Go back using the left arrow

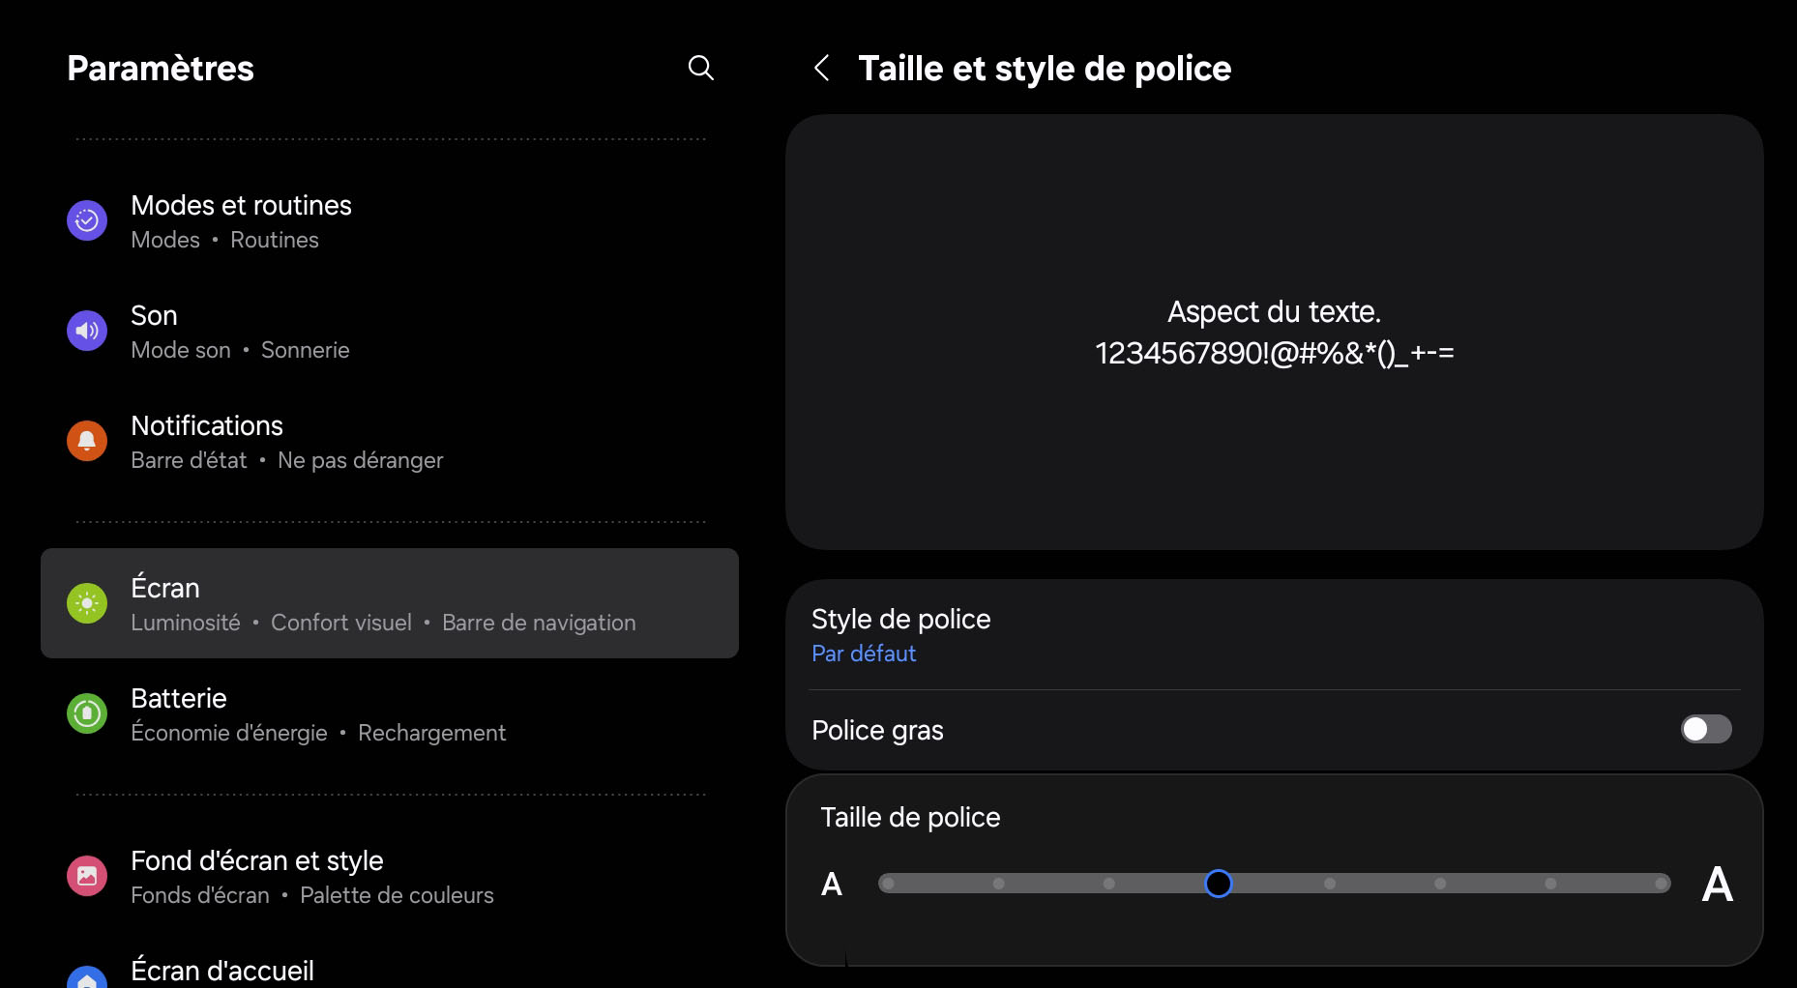coord(822,68)
